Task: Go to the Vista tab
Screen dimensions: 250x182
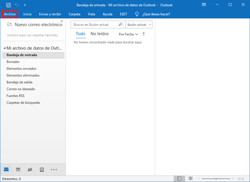Action: tap(91, 14)
